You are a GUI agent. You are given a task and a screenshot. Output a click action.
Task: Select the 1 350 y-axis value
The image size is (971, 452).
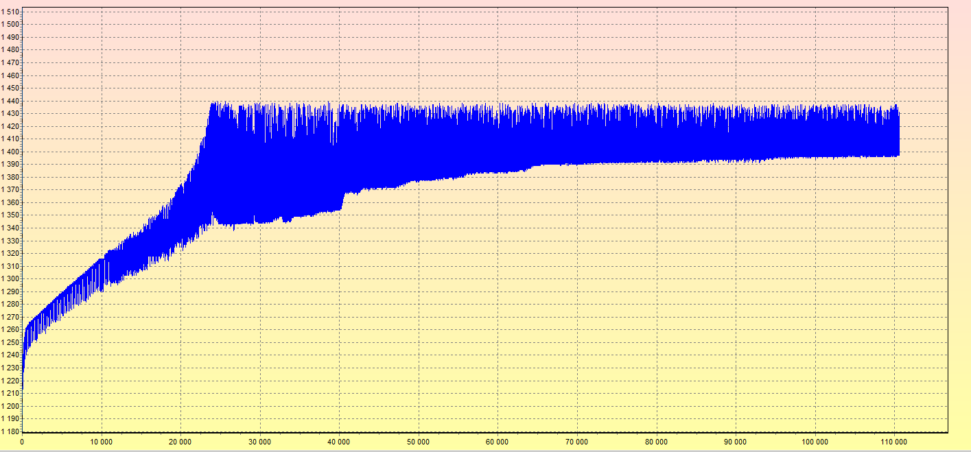(10, 215)
